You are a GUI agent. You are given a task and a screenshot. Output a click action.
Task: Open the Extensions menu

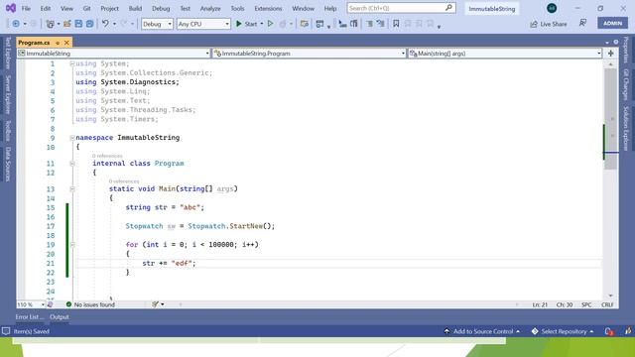pos(268,8)
